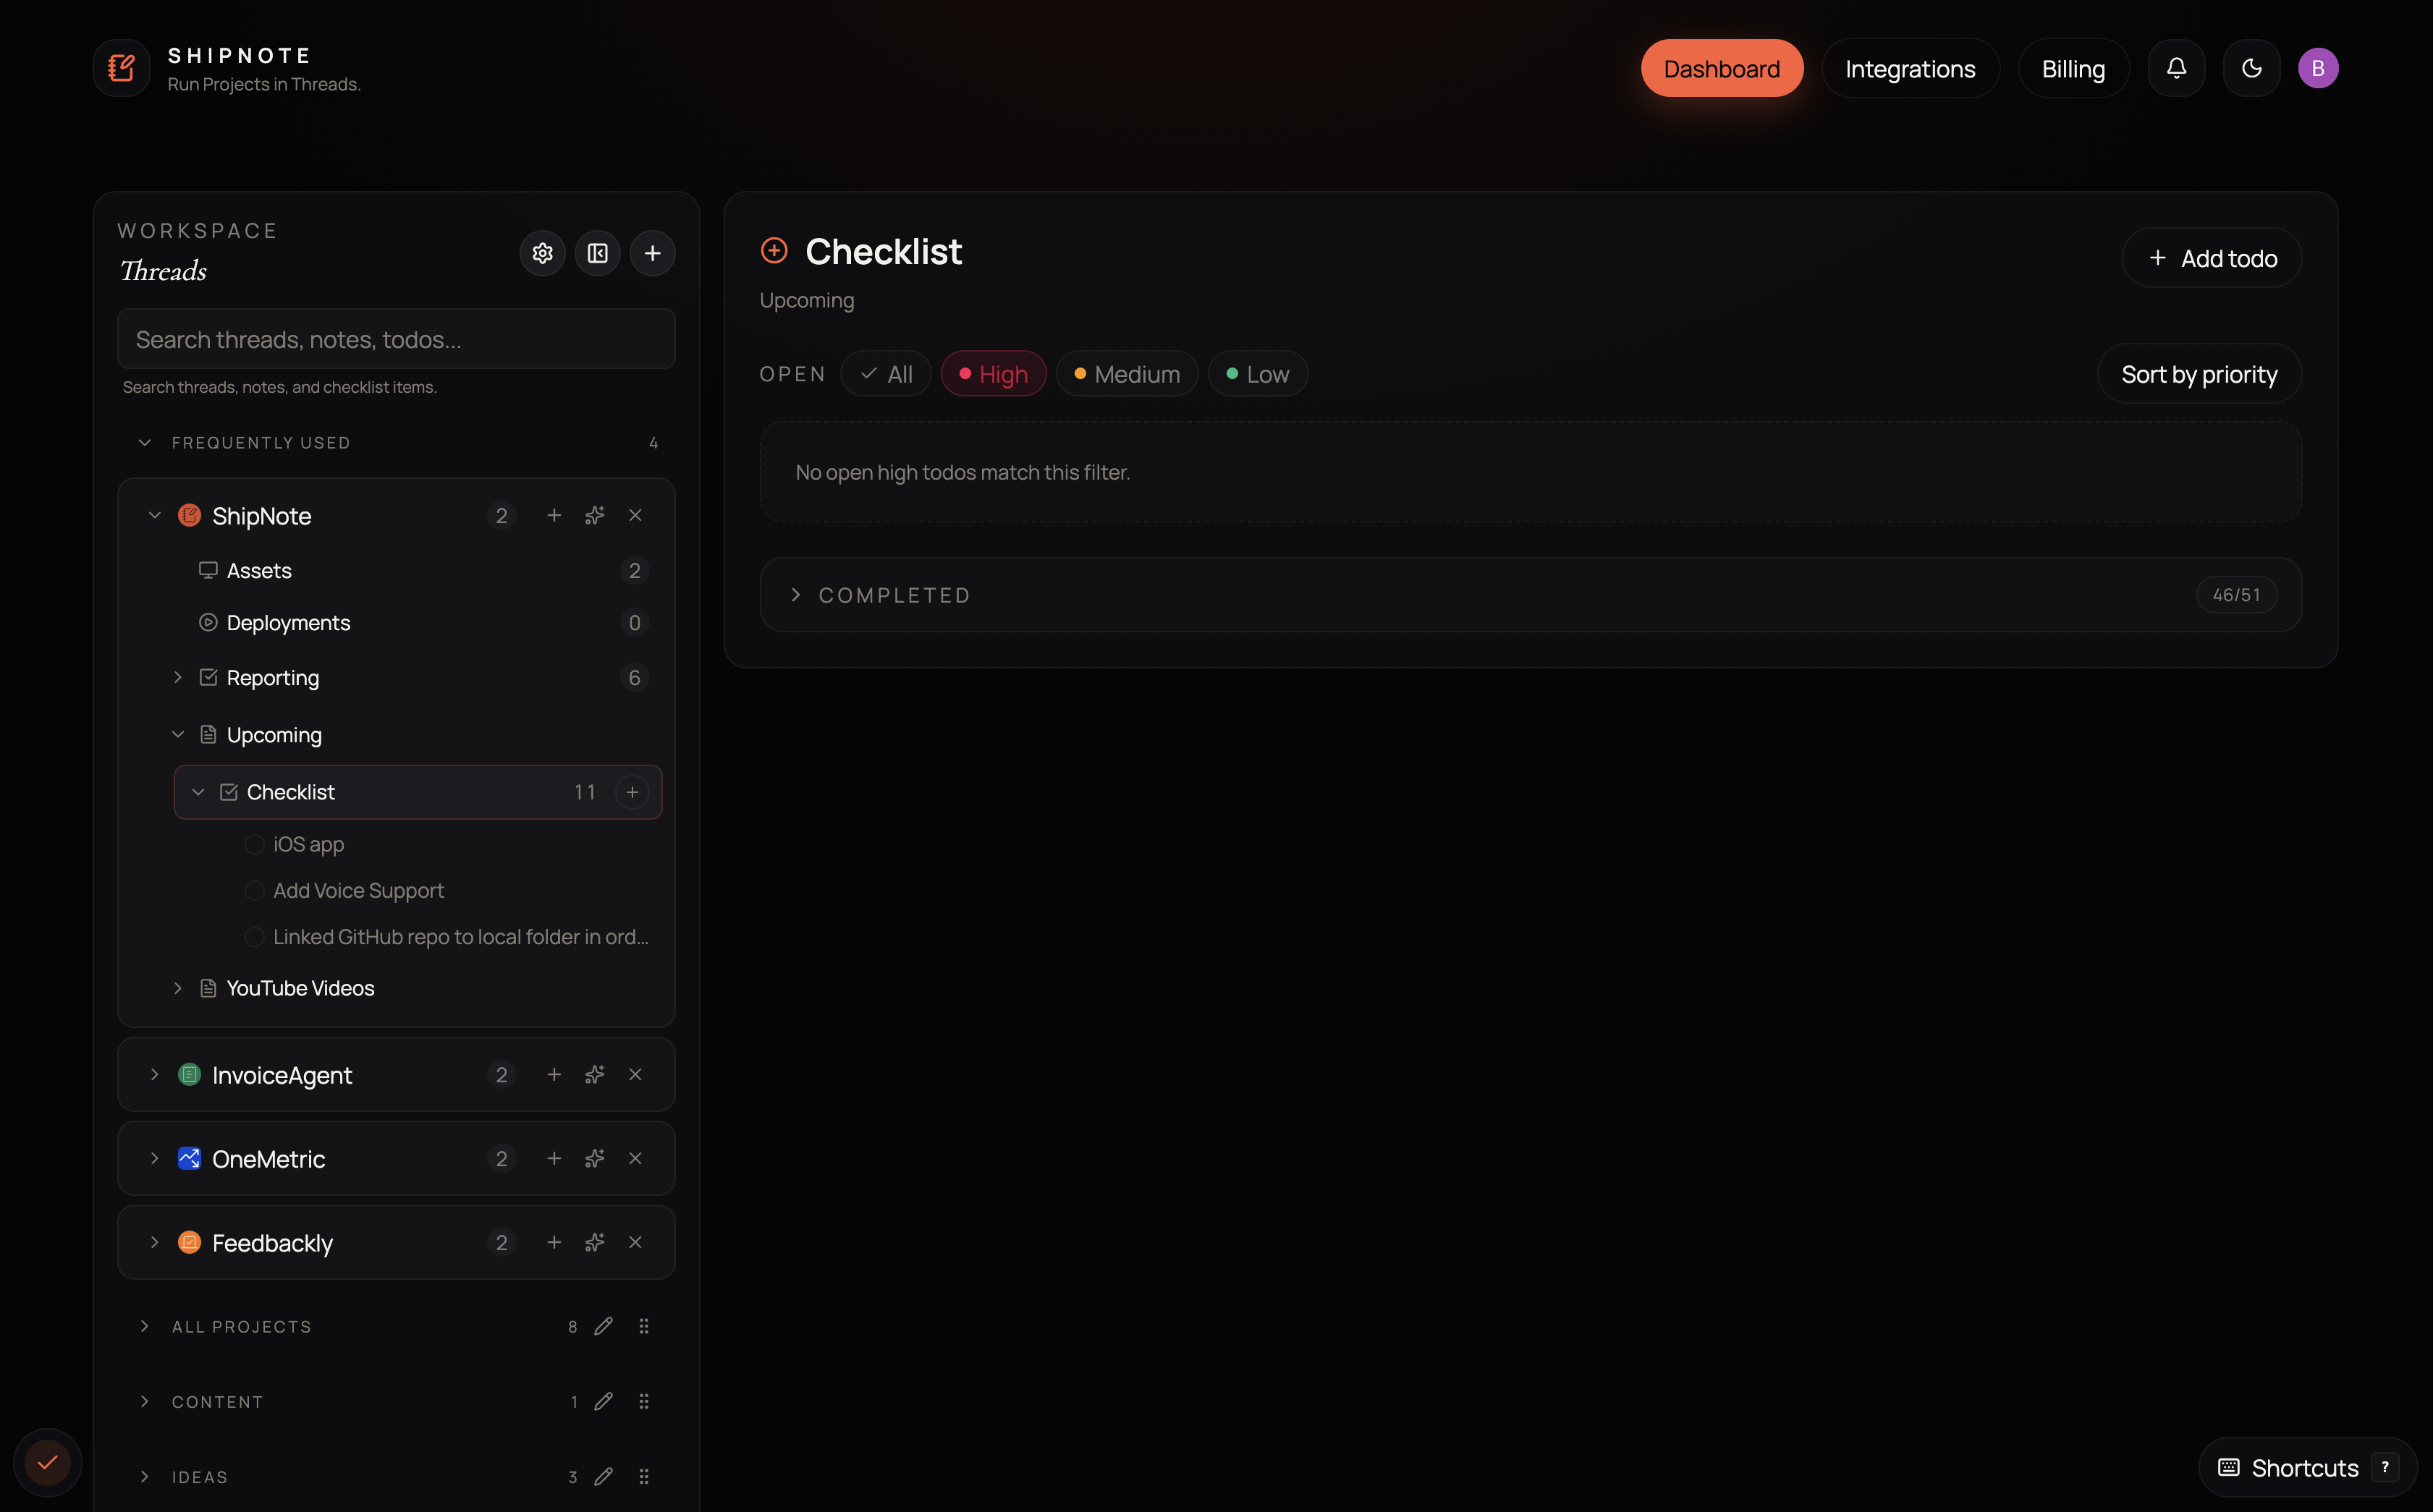Screen dimensions: 2433x1512
Task: Add item to ShipNote project
Action: (554, 515)
